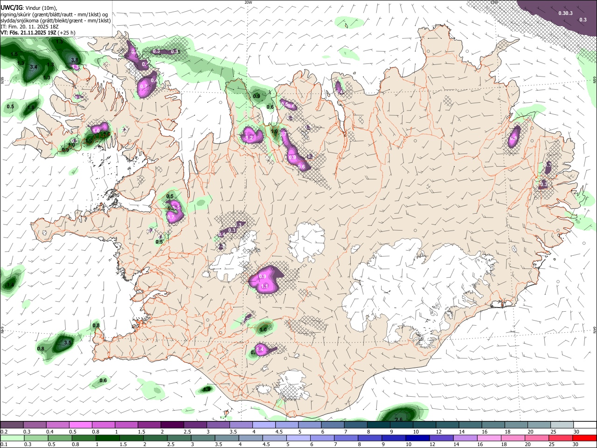Select the '10' label under snow scale
This screenshot has height=448, width=597.
[415, 432]
